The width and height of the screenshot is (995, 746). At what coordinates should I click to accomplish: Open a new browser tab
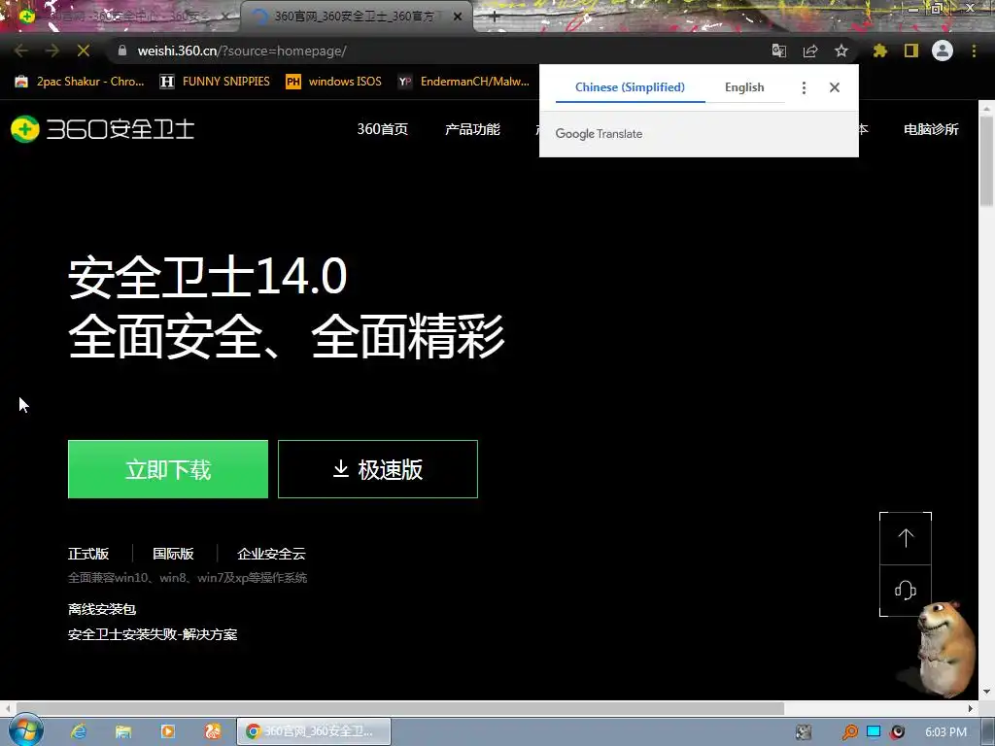495,17
